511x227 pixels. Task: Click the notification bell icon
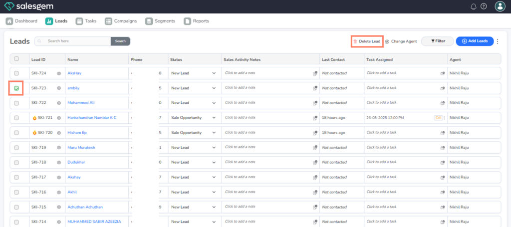click(x=474, y=6)
